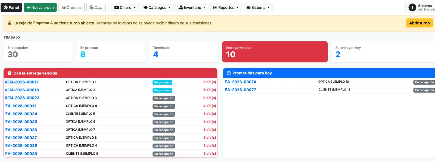Click the cash register icon on Caja
This screenshot has height=162, width=435.
pos(92,8)
